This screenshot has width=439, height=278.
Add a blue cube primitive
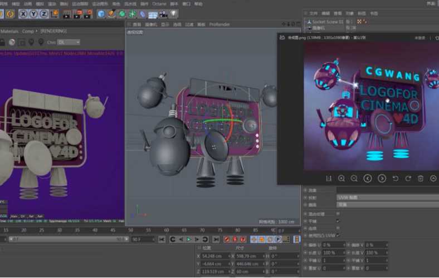[x=101, y=14]
